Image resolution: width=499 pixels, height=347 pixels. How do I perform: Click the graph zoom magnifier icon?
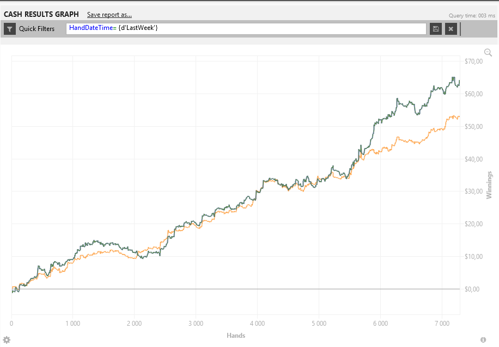pos(488,52)
